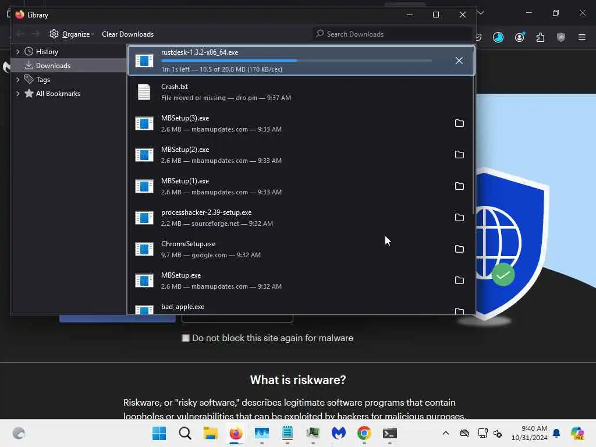Click the rustdesk exe file icon
The width and height of the screenshot is (596, 447).
coord(144,61)
